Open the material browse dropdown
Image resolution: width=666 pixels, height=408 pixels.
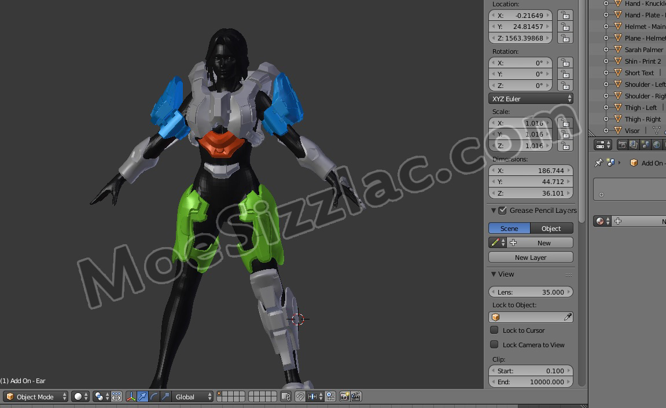pos(602,221)
